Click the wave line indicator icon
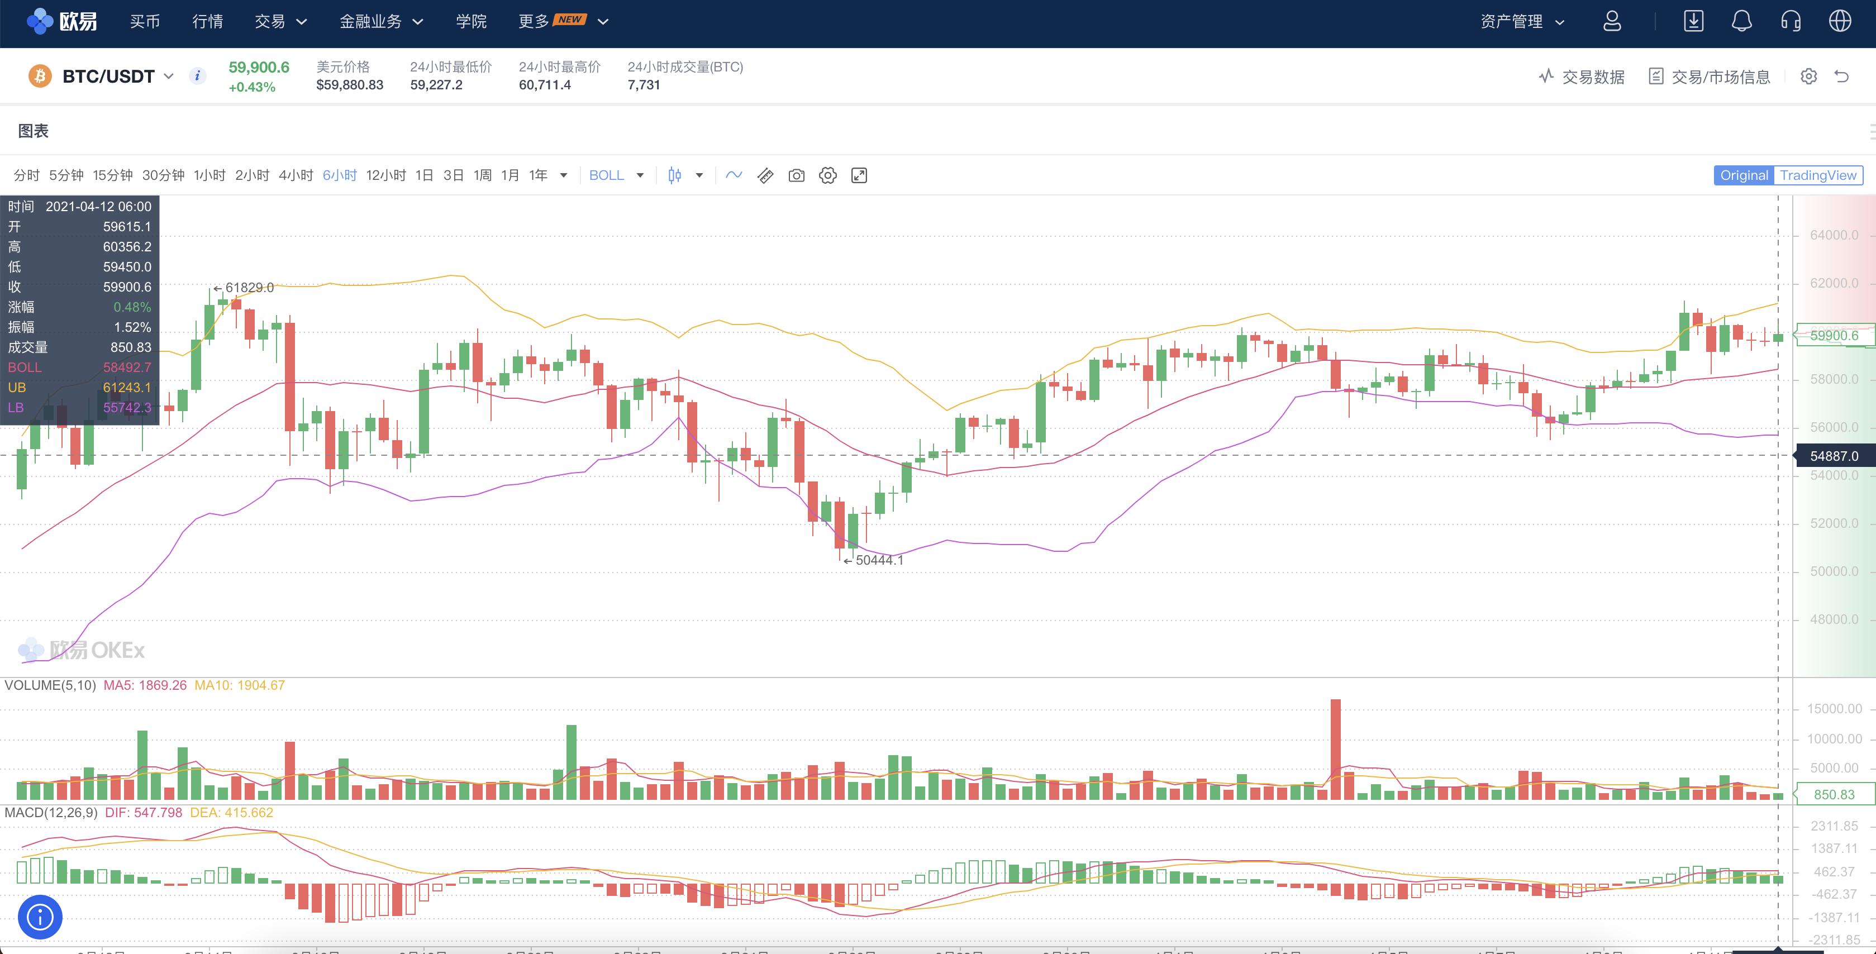The width and height of the screenshot is (1876, 954). click(x=734, y=175)
